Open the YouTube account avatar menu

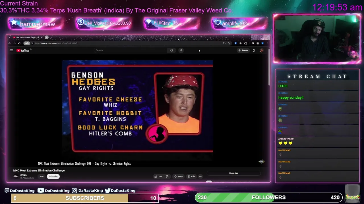(x=261, y=50)
